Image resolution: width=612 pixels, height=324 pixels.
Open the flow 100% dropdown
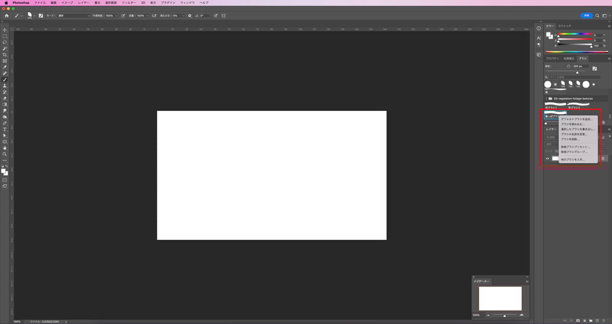click(147, 16)
